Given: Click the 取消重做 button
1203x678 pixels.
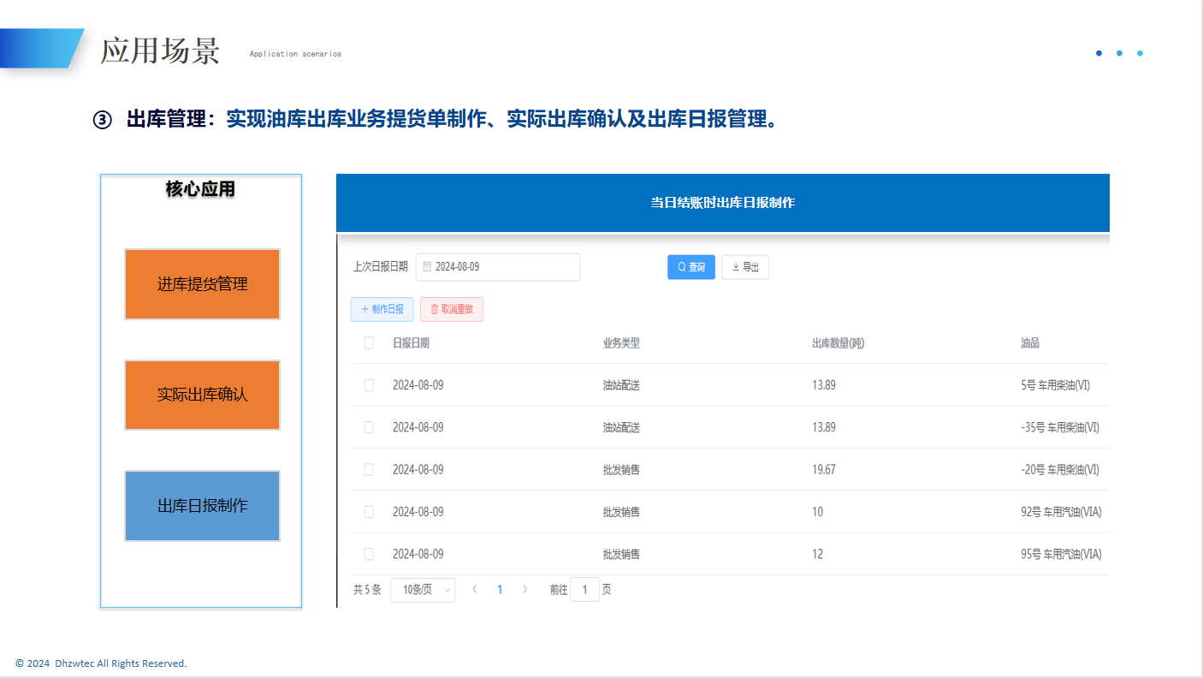Looking at the screenshot, I should click(x=452, y=309).
